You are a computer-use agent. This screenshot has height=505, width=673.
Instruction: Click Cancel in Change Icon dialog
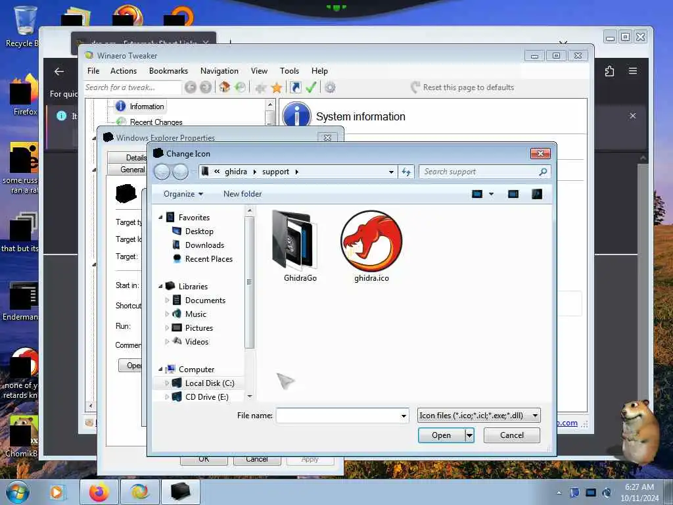[511, 435]
